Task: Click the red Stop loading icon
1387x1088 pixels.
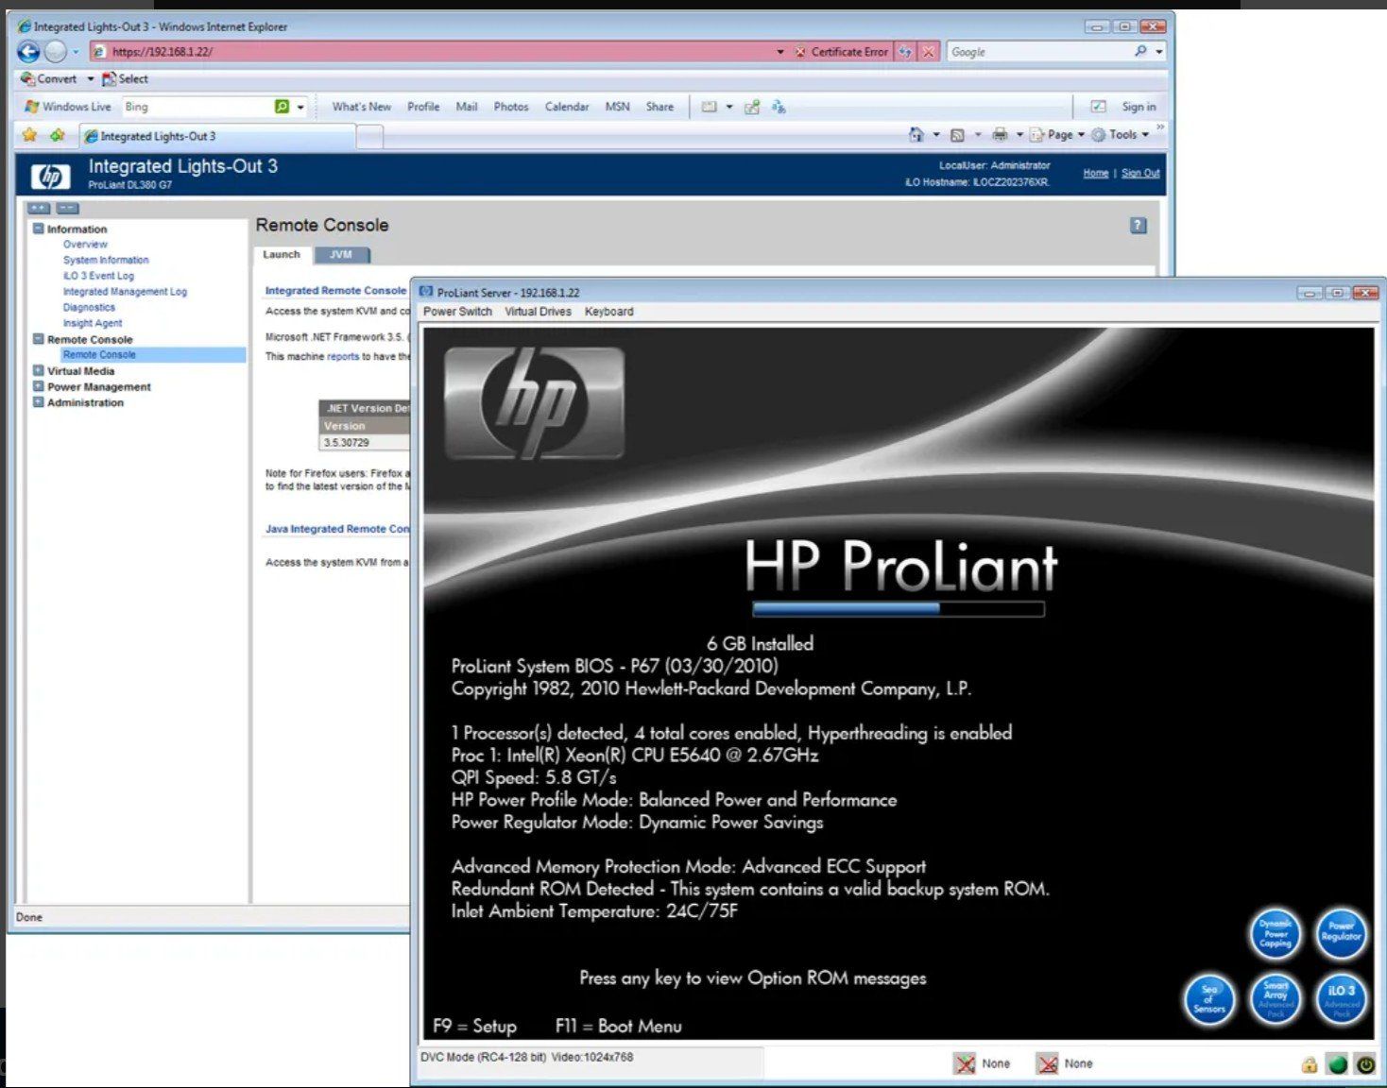Action: tap(930, 52)
